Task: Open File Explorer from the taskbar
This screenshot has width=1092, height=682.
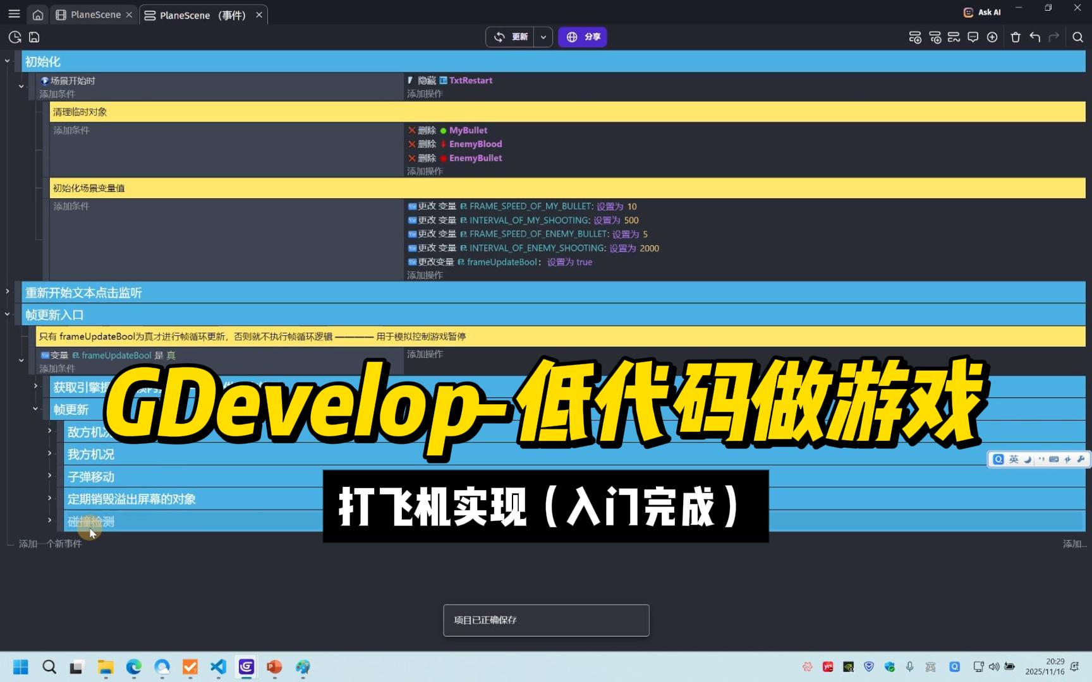Action: click(x=105, y=667)
